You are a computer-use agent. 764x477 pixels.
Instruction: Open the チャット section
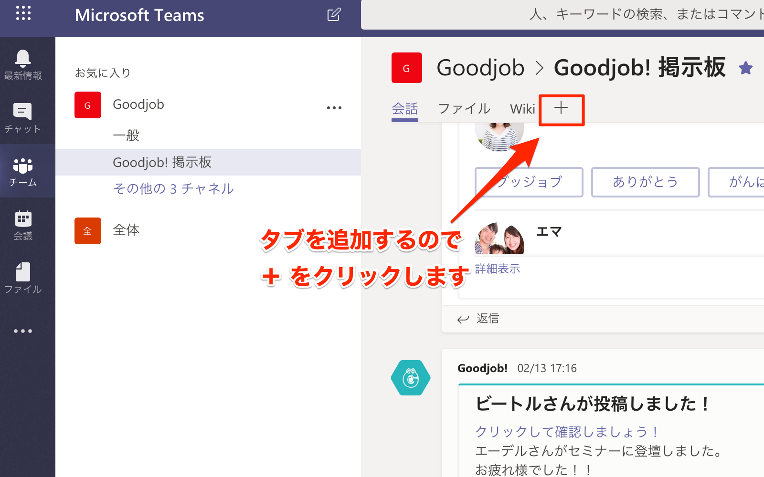click(23, 118)
